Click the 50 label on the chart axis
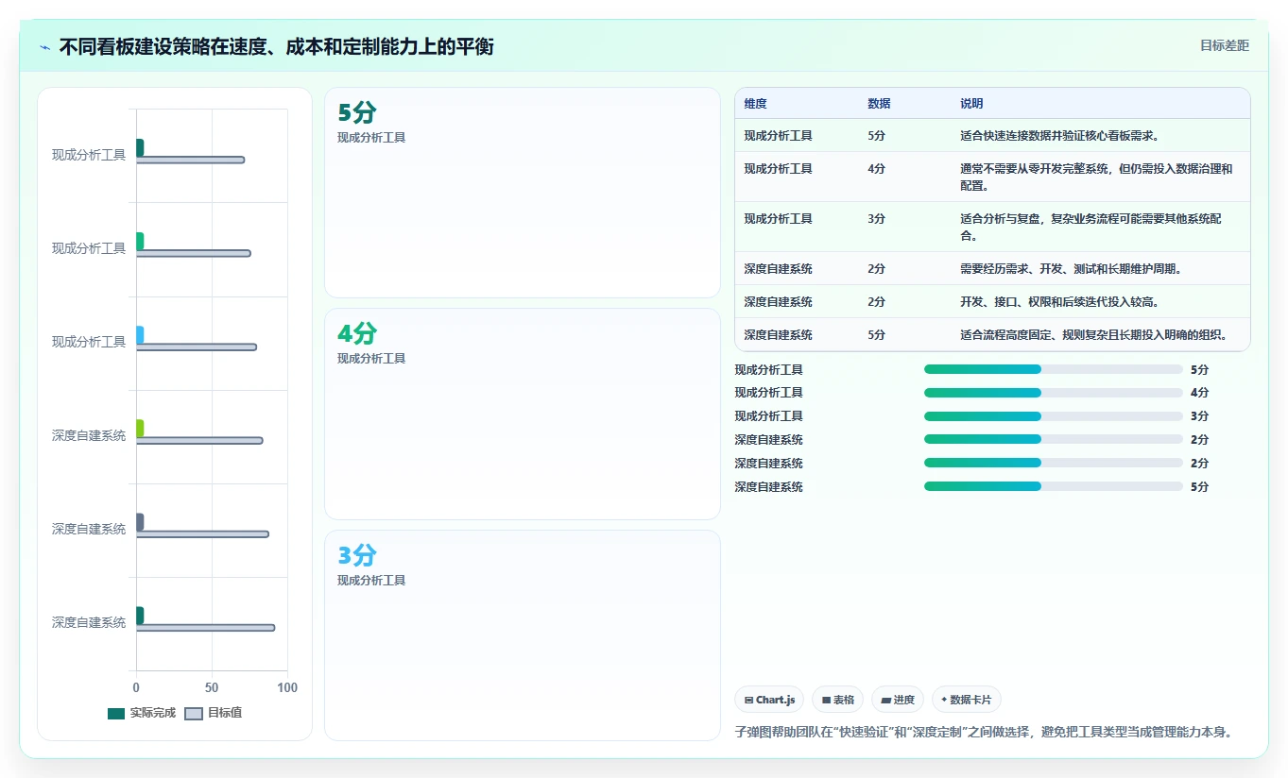Viewport: 1288px width, 778px height. click(x=212, y=688)
